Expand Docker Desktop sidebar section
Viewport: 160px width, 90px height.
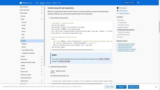point(42,7)
